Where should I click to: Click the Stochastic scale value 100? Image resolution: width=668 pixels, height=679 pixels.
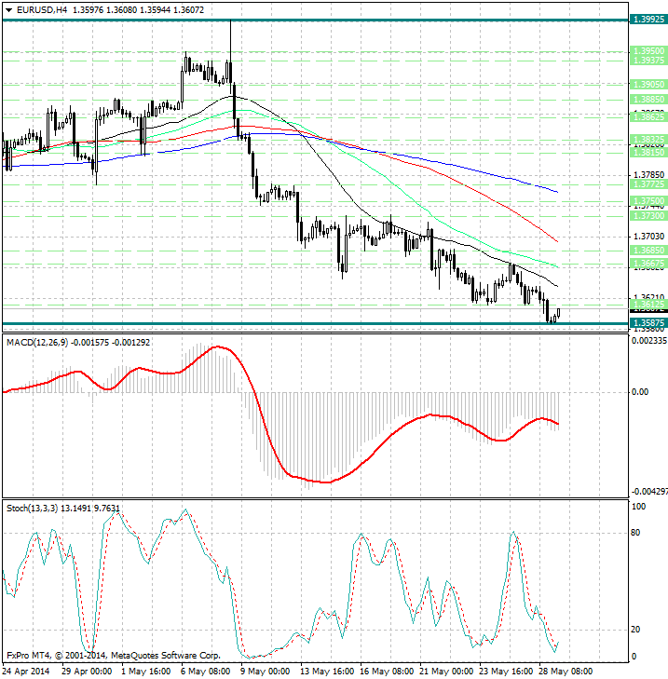[638, 506]
